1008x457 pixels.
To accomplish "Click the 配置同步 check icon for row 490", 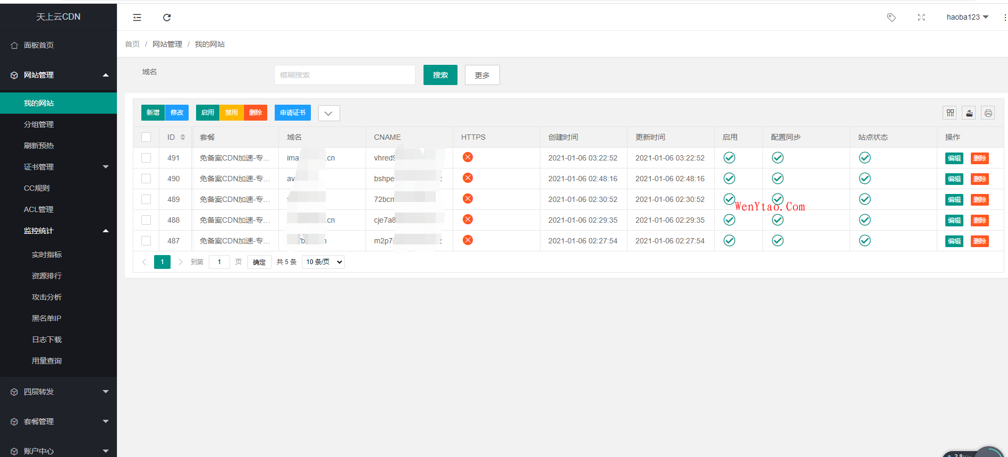I will click(778, 179).
